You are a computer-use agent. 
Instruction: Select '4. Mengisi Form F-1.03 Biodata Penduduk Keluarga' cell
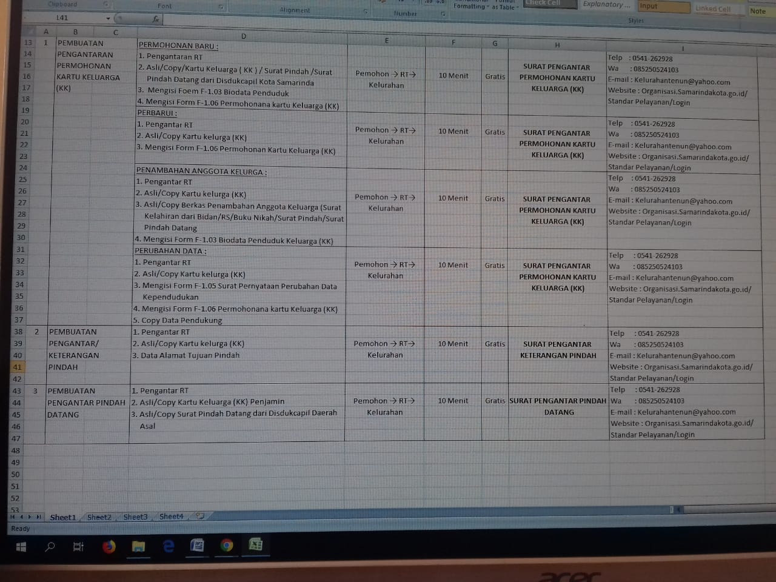[x=234, y=240]
